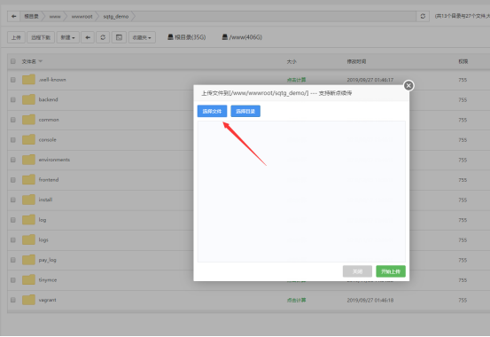490x337 pixels.
Task: Click the log checkbox in the file list
Action: 13,220
